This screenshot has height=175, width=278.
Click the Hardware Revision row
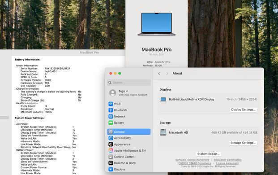click(35, 83)
